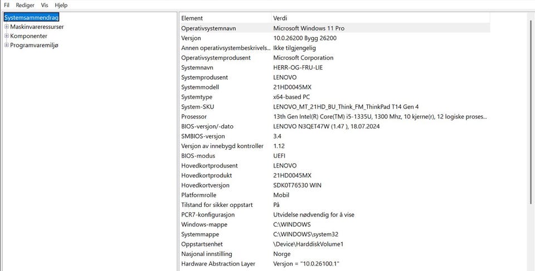Click the value UEFI

coord(279,156)
